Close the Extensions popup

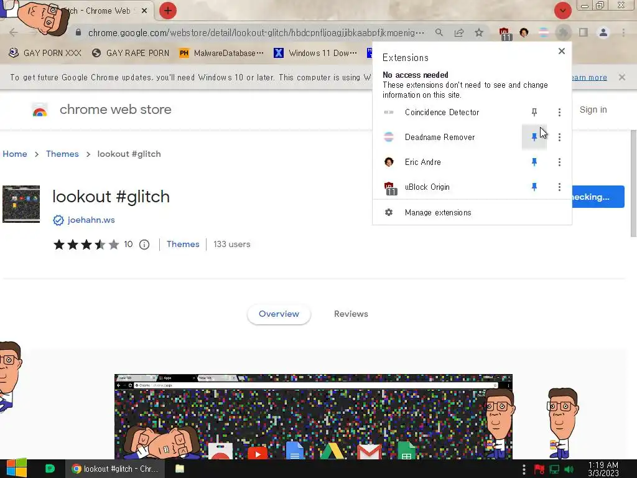(562, 51)
